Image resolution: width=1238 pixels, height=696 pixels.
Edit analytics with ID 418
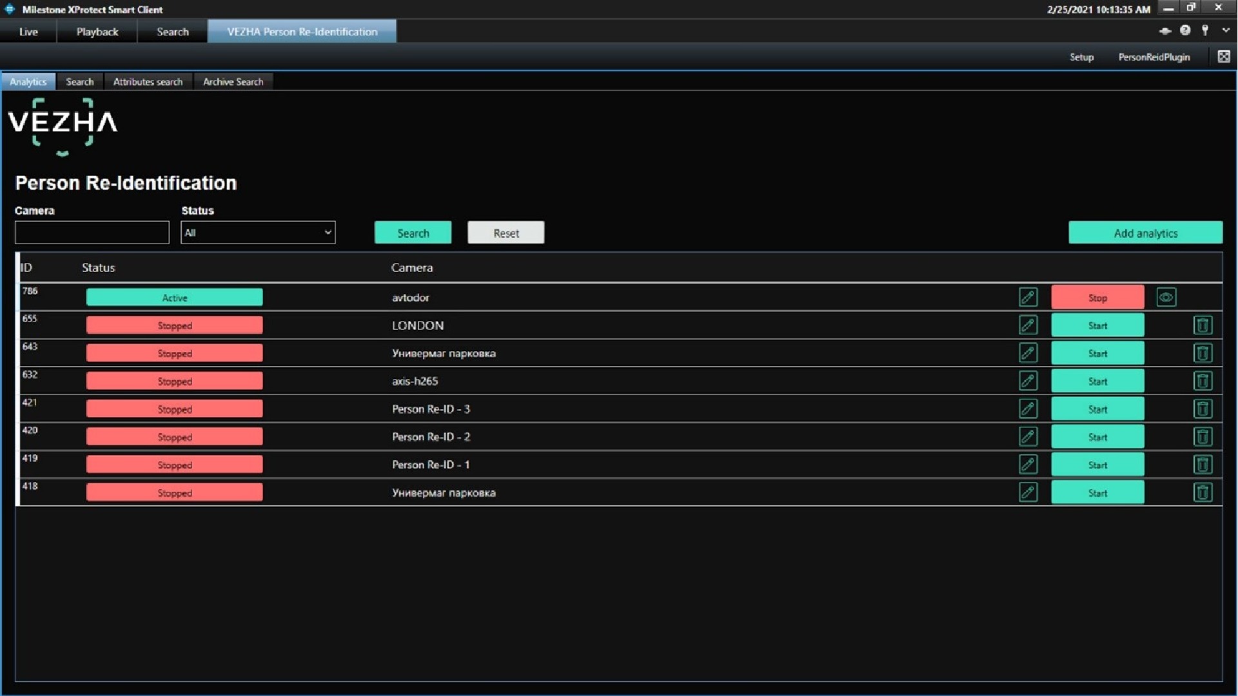(x=1028, y=492)
